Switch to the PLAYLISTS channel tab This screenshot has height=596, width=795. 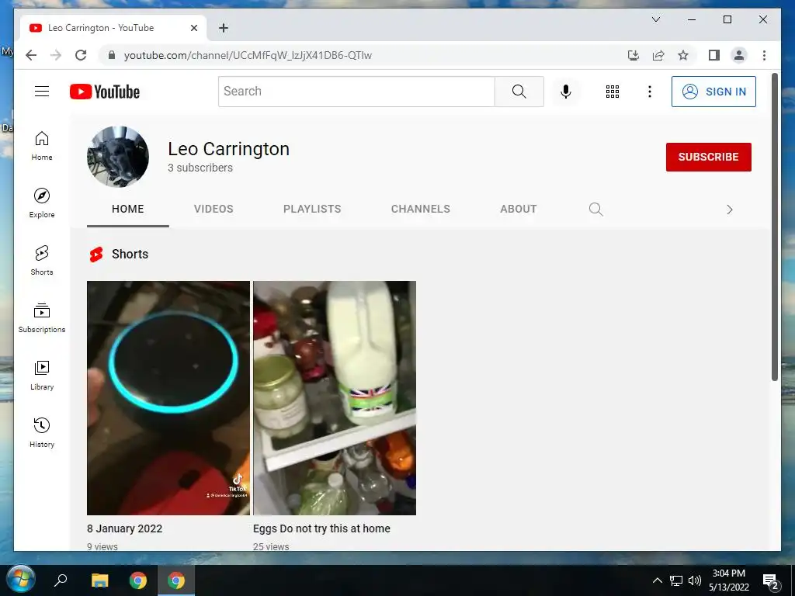click(x=312, y=209)
